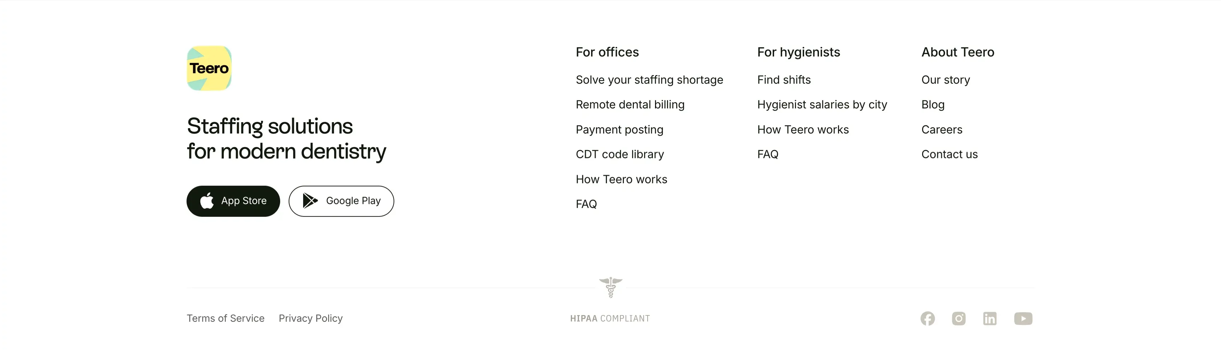Browse the CDT code library
The image size is (1221, 350).
point(620,154)
